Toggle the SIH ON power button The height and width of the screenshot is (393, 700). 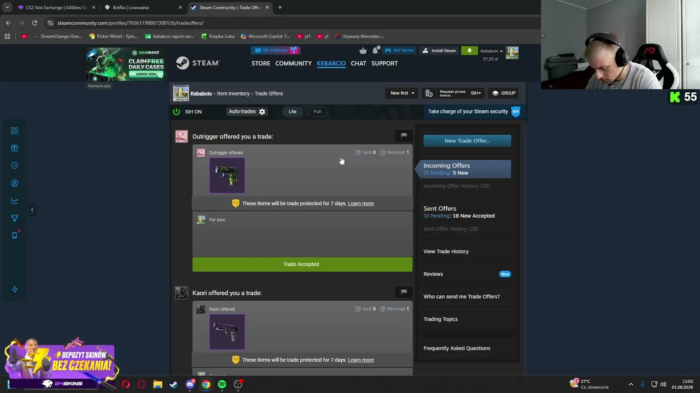[177, 111]
